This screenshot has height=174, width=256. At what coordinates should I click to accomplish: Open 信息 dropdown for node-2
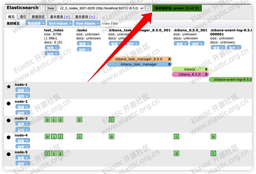[23, 107]
